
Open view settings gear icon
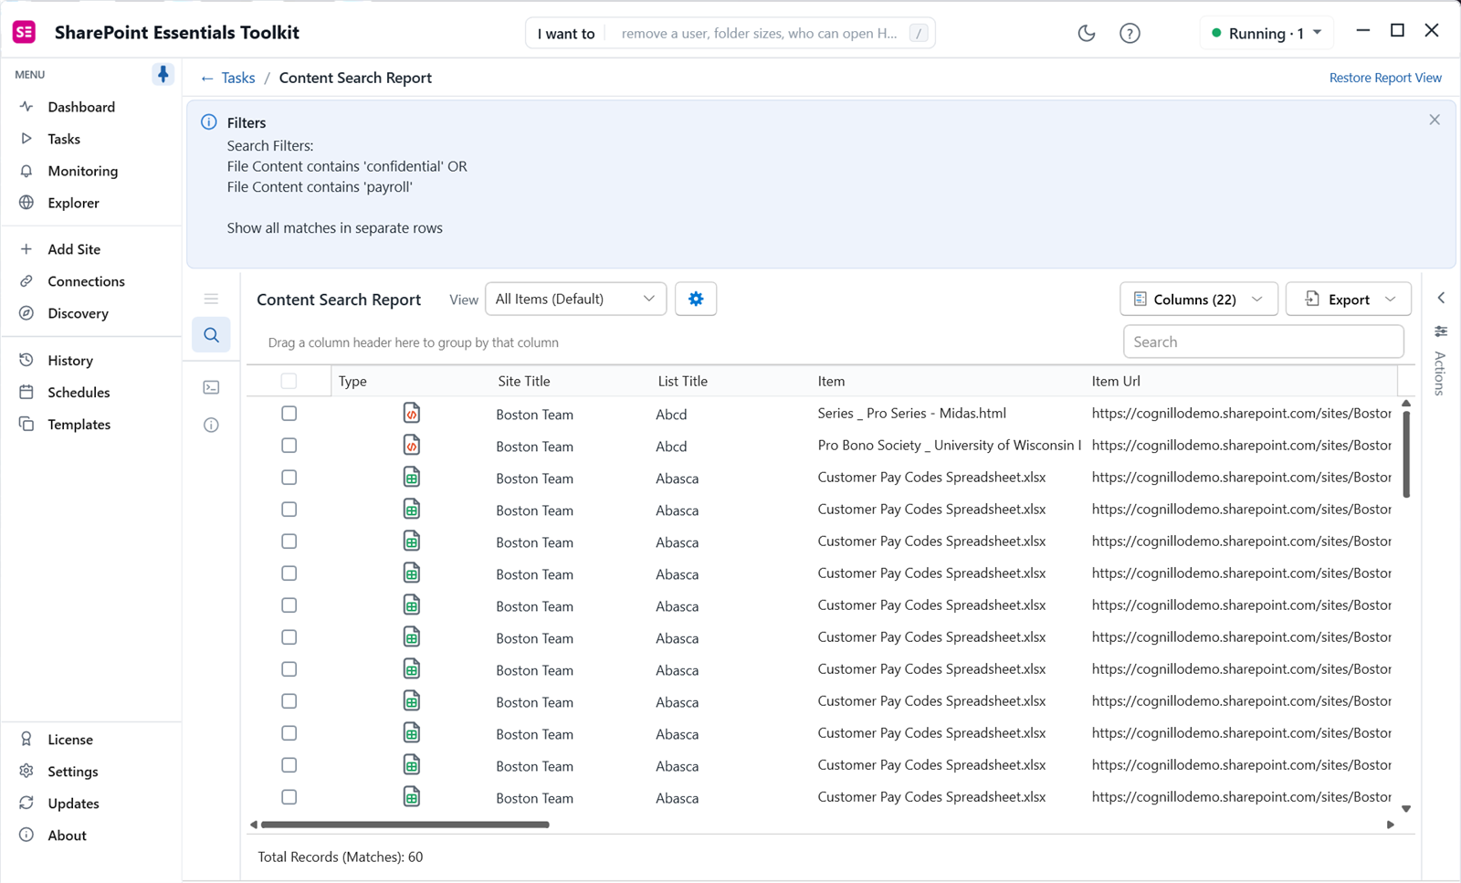point(696,299)
